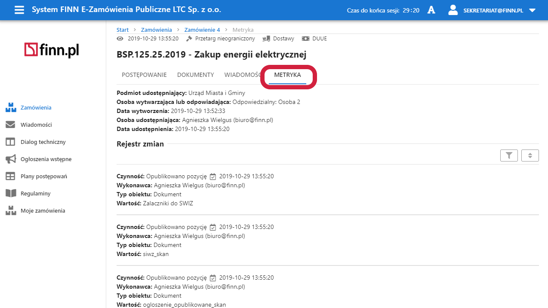
Task: Open Moje zamówienia in the sidebar
Action: [x=43, y=211]
